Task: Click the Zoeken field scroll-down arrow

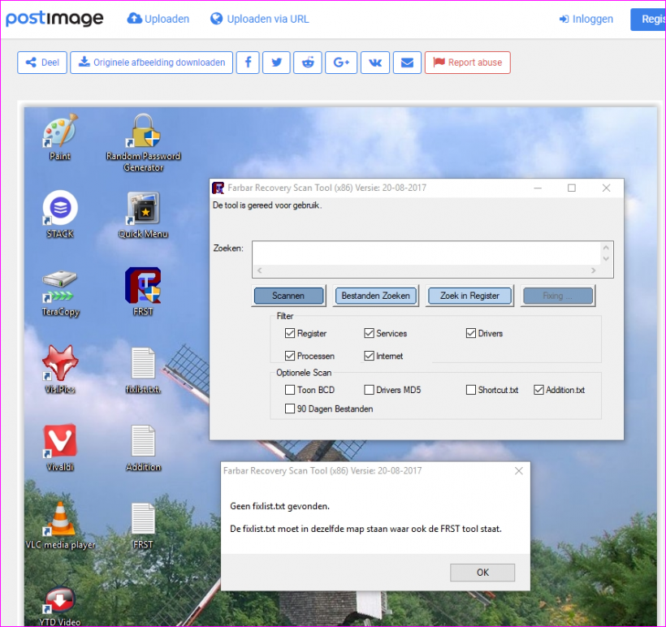Action: click(x=606, y=258)
